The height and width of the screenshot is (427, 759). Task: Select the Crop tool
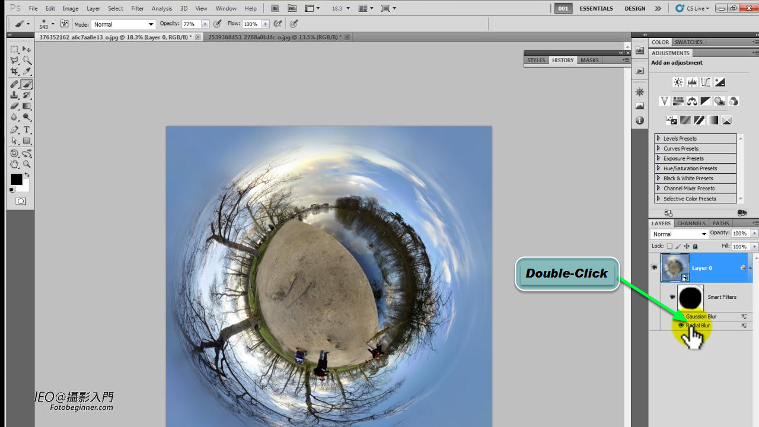15,72
